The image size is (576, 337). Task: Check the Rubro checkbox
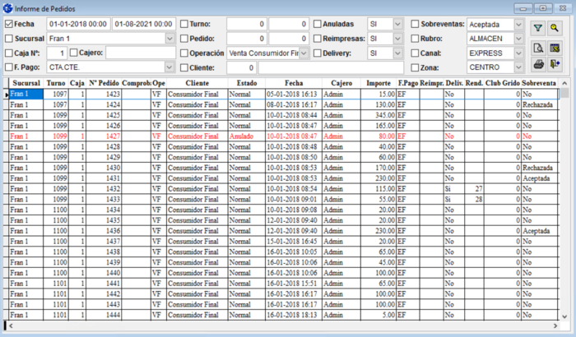click(415, 39)
